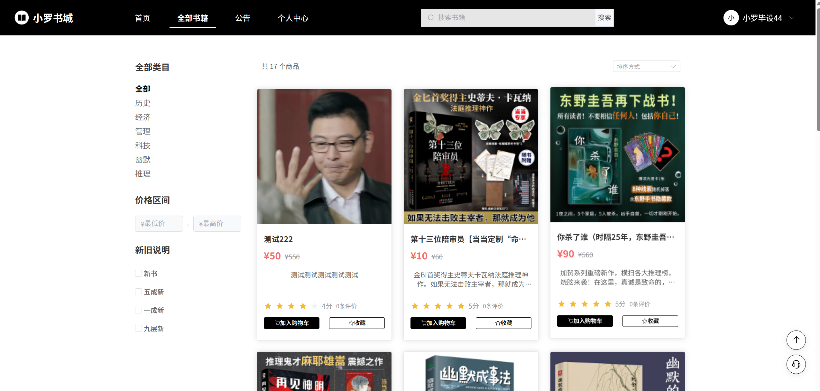Select the 推理 category
820x391 pixels.
click(x=143, y=174)
